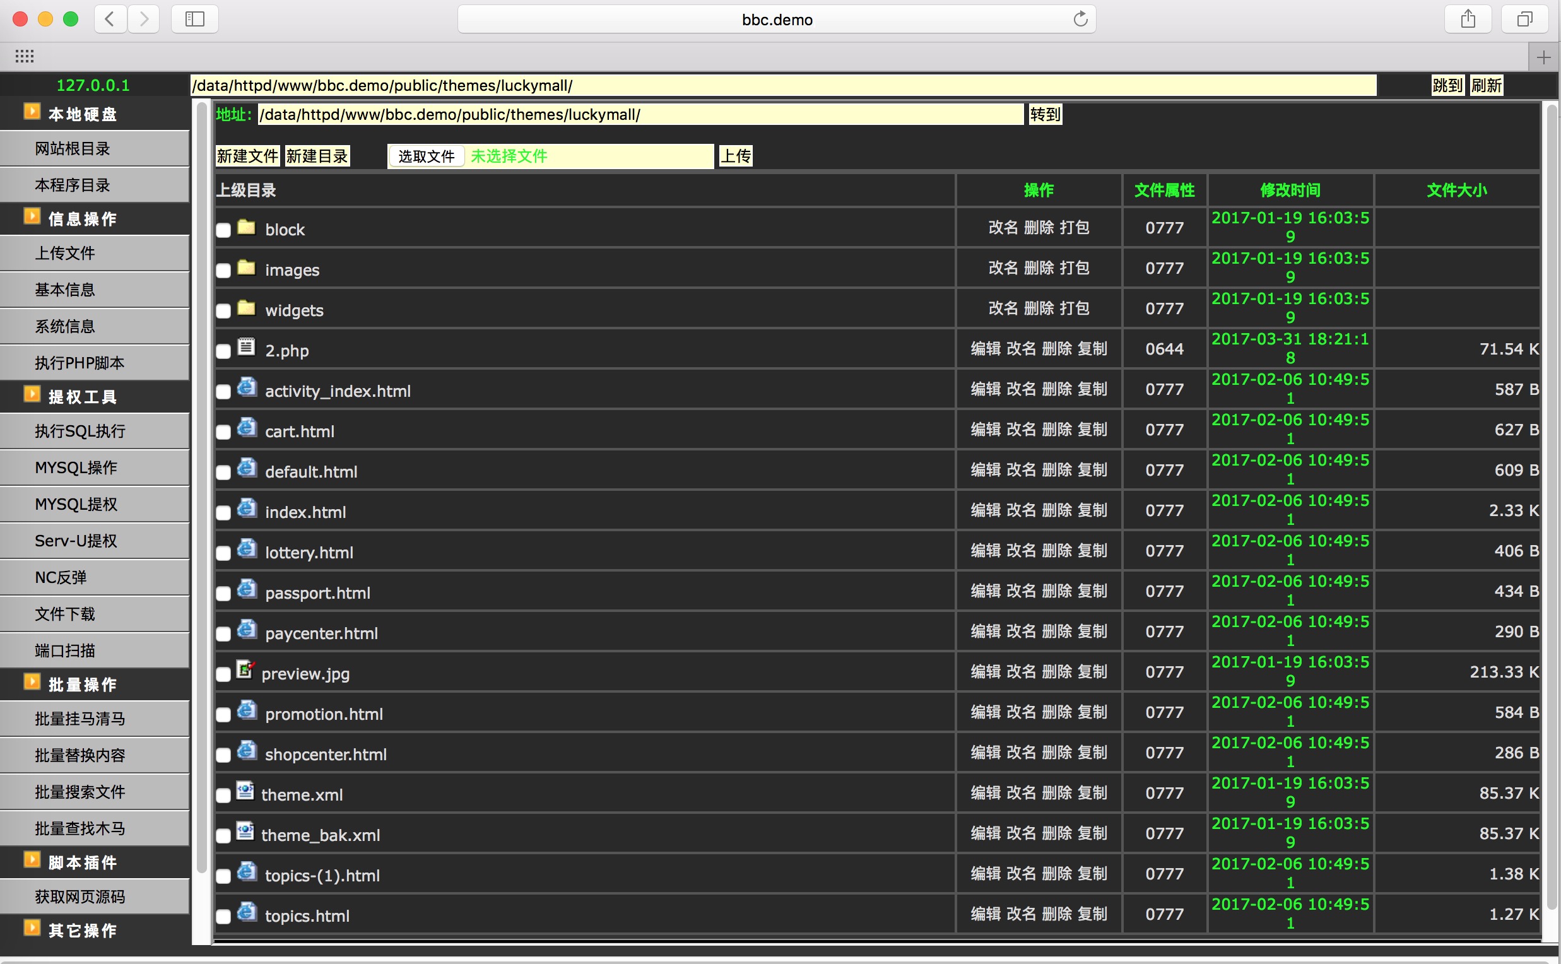This screenshot has width=1561, height=964.
Task: Click the 2.php file icon
Action: (x=246, y=348)
